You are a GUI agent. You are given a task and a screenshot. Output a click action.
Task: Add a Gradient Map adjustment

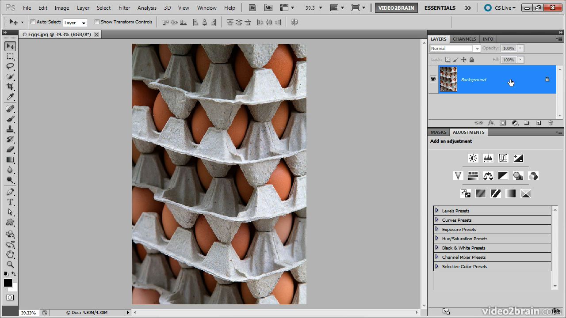[511, 193]
